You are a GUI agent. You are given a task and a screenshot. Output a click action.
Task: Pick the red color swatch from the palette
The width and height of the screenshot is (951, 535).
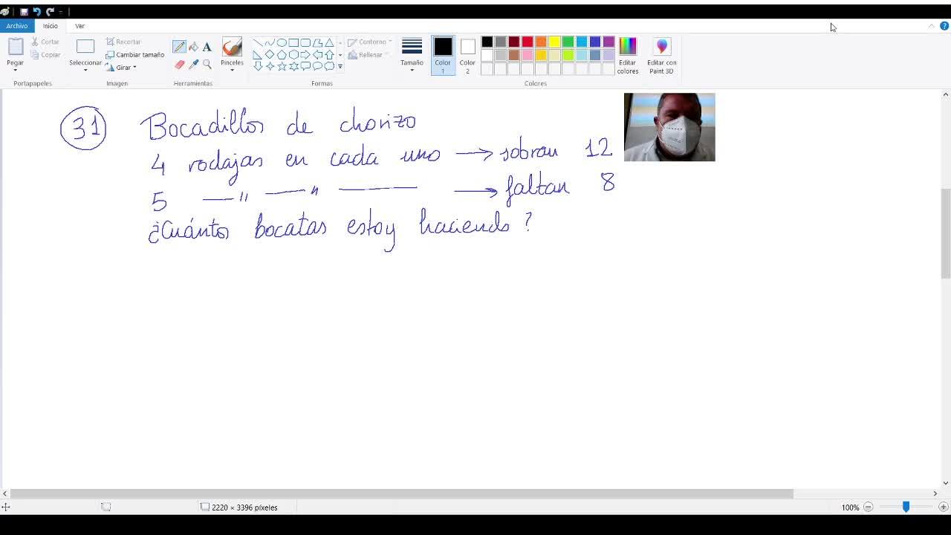(x=528, y=42)
